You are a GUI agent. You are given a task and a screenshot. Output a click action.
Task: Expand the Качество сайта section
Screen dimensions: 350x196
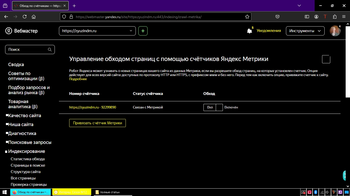25,116
